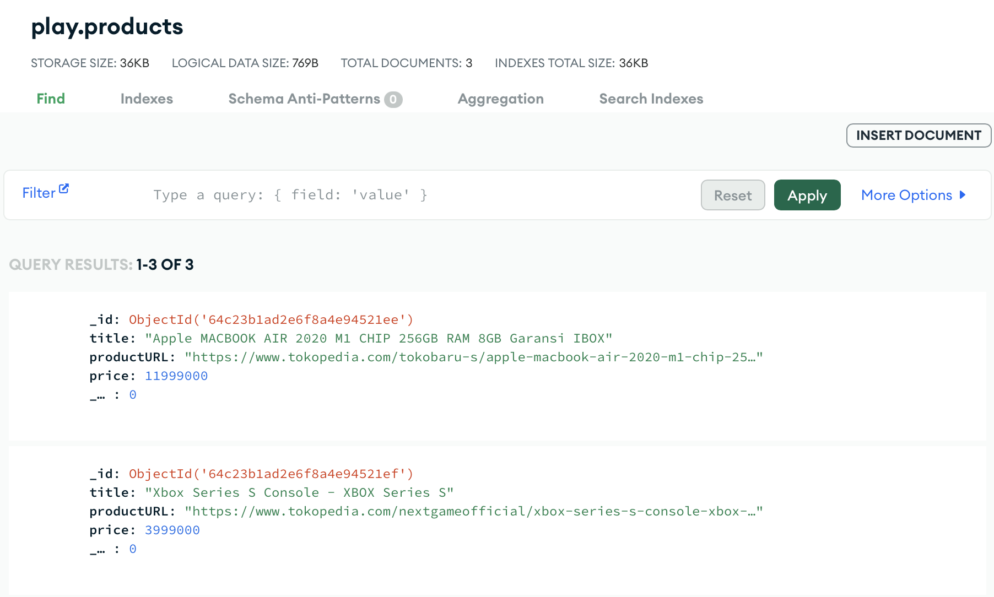
Task: Click the Insert Document button
Action: coord(918,135)
